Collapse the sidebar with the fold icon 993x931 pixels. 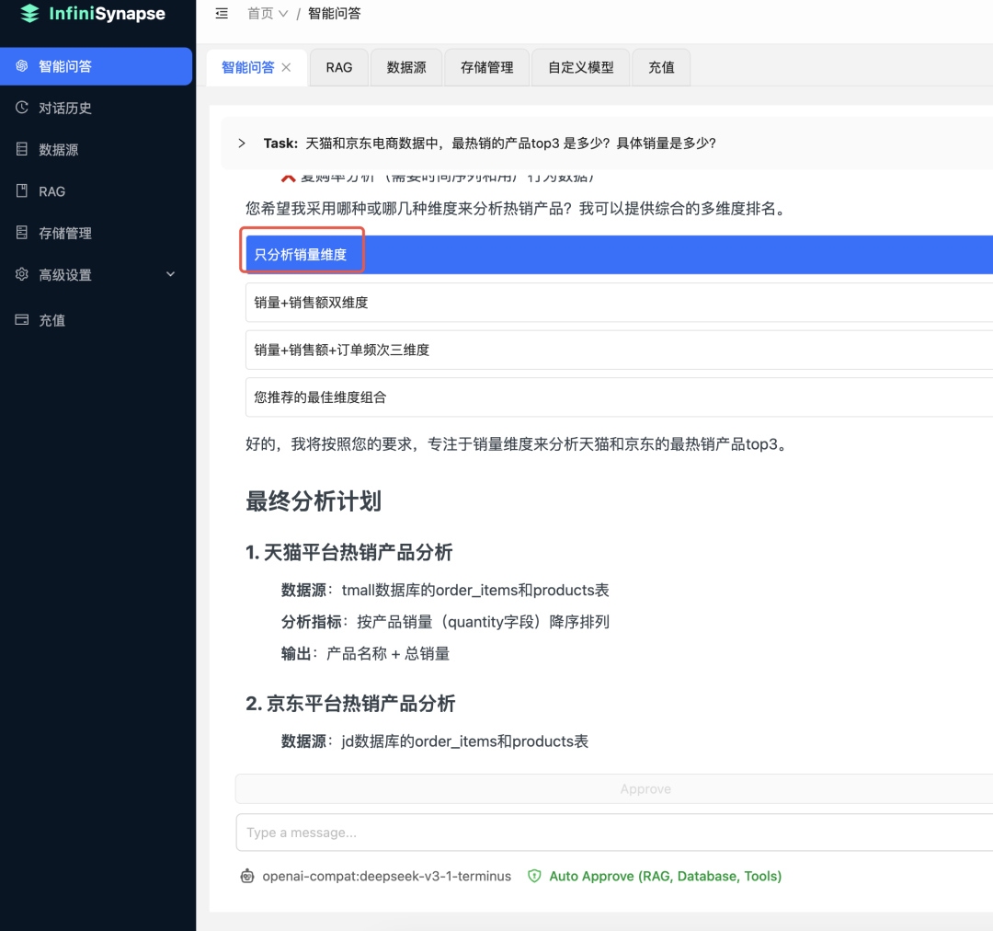[x=221, y=13]
